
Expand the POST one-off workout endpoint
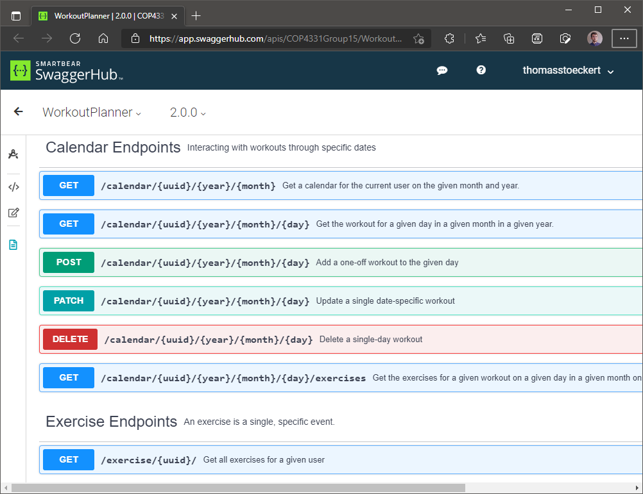pos(321,262)
